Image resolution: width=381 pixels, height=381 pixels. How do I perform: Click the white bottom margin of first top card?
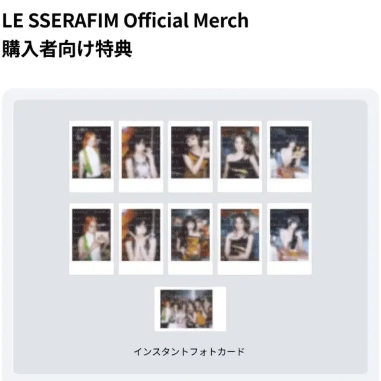click(91, 185)
